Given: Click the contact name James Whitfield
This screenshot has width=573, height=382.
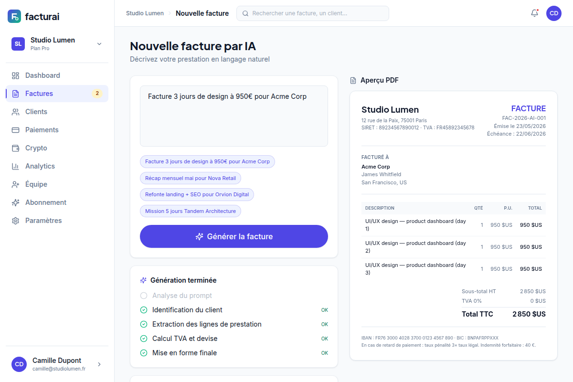Looking at the screenshot, I should [x=381, y=174].
